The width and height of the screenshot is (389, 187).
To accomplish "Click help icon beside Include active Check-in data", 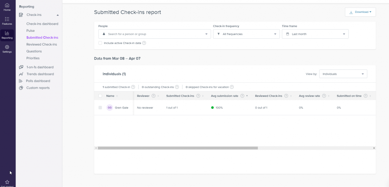I will [144, 43].
